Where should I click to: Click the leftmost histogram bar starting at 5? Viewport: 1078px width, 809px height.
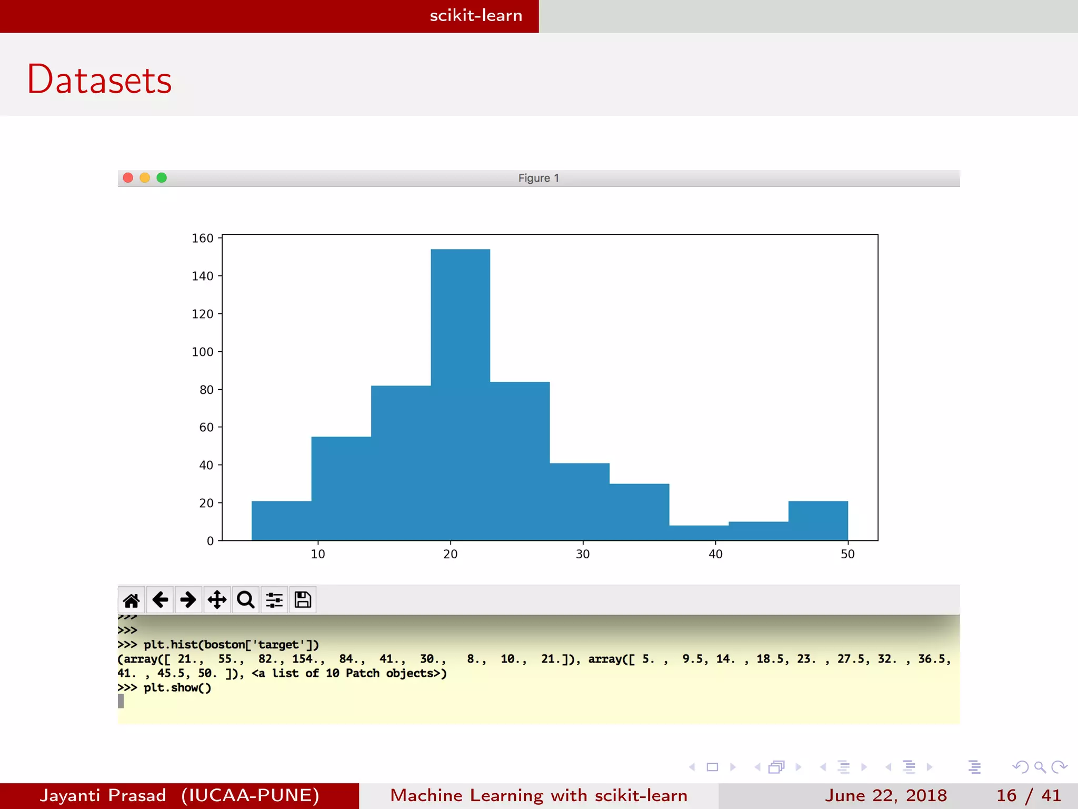[282, 520]
